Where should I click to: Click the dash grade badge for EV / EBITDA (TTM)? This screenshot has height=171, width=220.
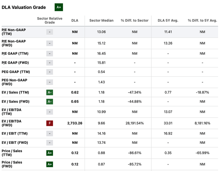pyautogui.click(x=49, y=112)
